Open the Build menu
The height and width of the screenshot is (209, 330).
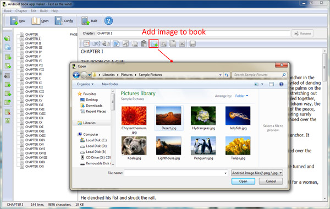click(x=43, y=11)
